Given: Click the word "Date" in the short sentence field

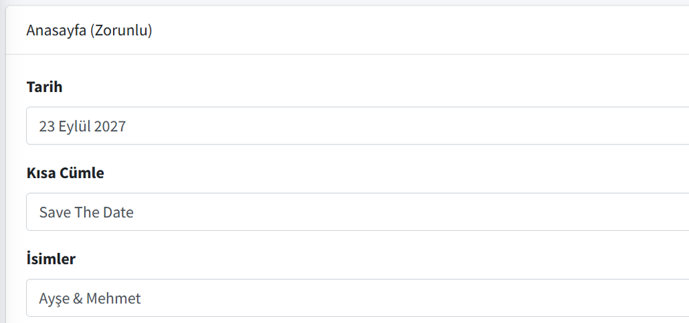Looking at the screenshot, I should (x=119, y=212).
